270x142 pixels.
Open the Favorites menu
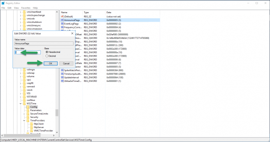tap(26, 8)
